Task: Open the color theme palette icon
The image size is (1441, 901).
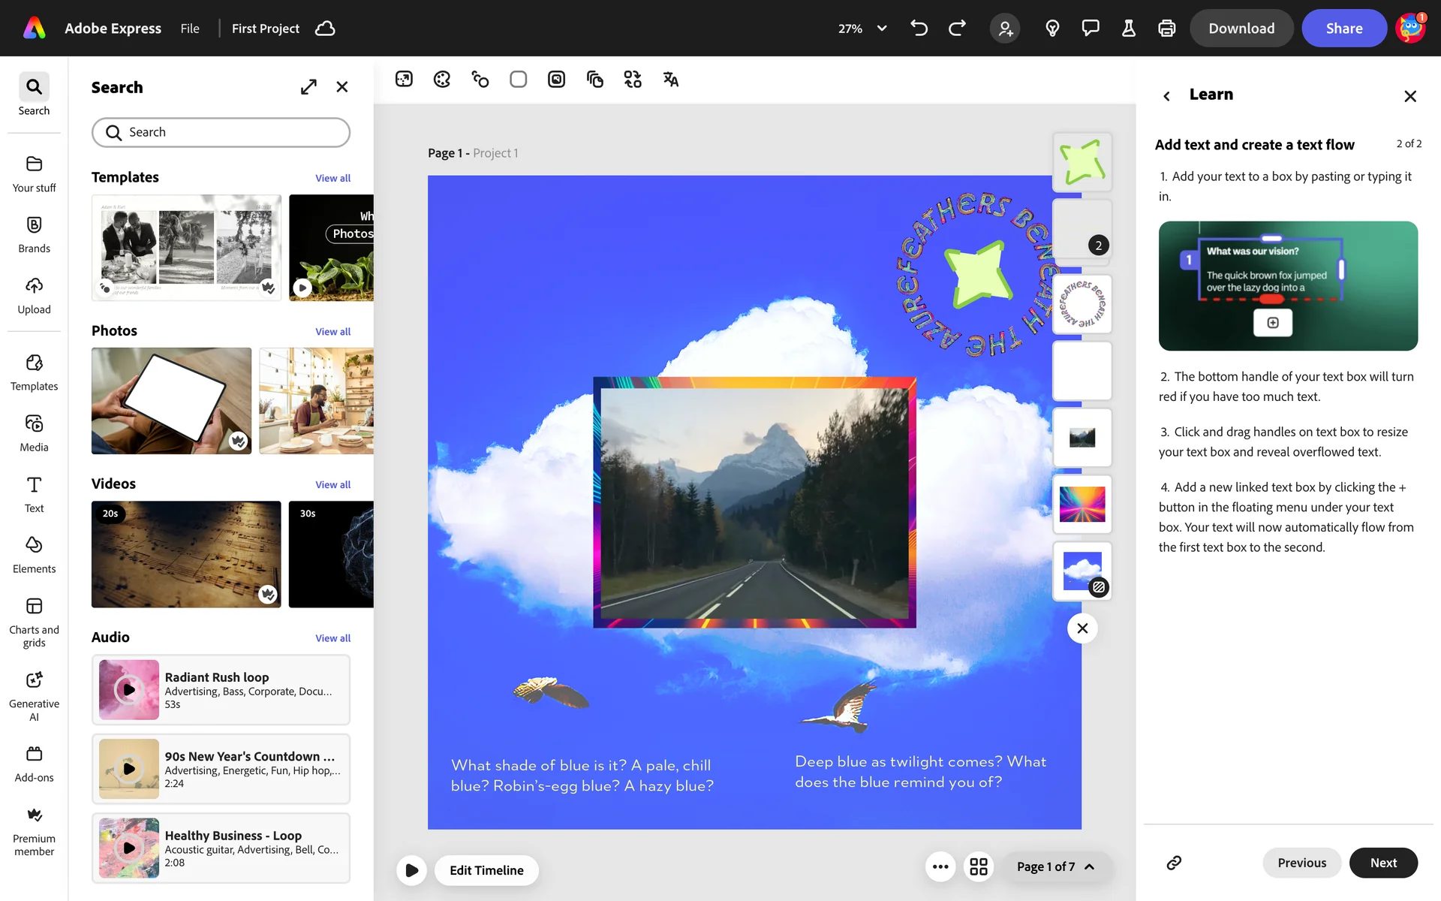Action: (442, 80)
